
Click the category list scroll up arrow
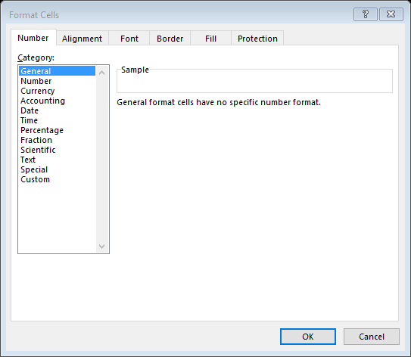pyautogui.click(x=102, y=73)
